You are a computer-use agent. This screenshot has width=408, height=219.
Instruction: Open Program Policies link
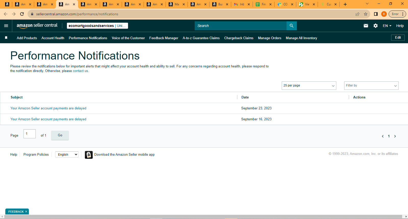(36, 154)
